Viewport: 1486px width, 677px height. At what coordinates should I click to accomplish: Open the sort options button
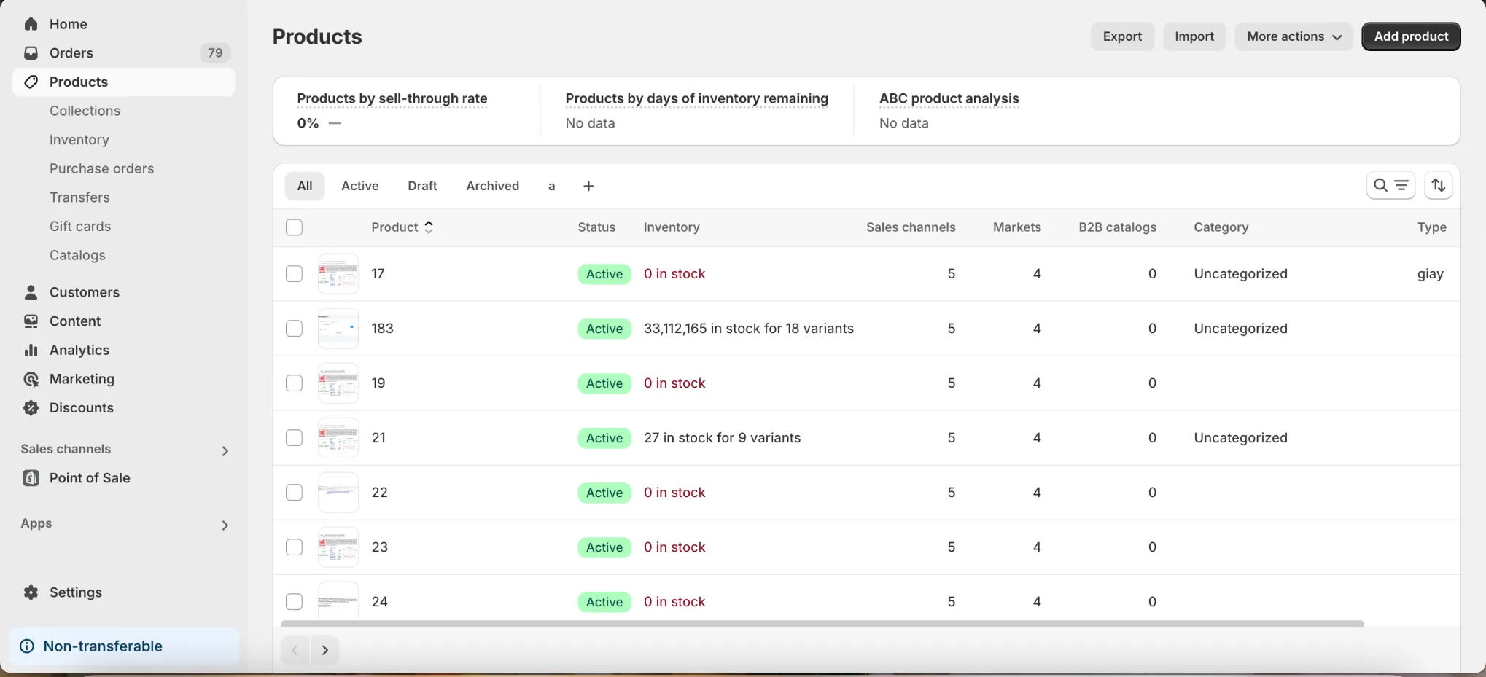click(1438, 185)
